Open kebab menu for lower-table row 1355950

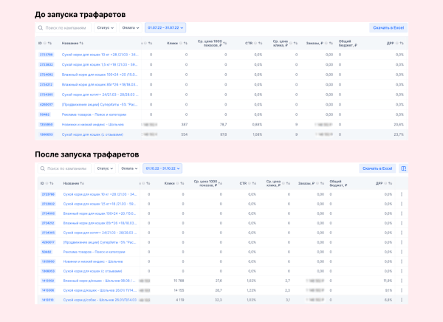(x=402, y=261)
